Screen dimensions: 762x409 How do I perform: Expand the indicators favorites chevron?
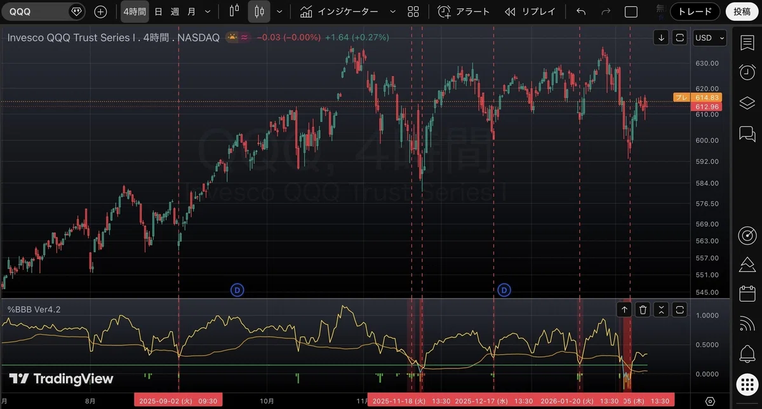pos(392,11)
